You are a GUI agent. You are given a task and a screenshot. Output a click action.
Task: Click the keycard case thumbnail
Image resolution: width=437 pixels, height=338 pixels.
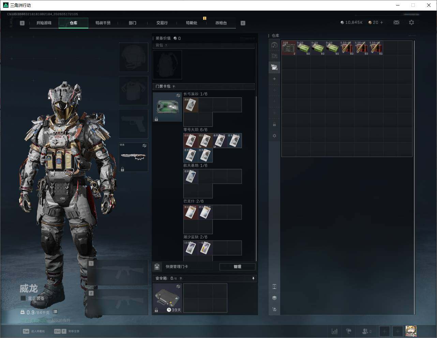click(167, 107)
